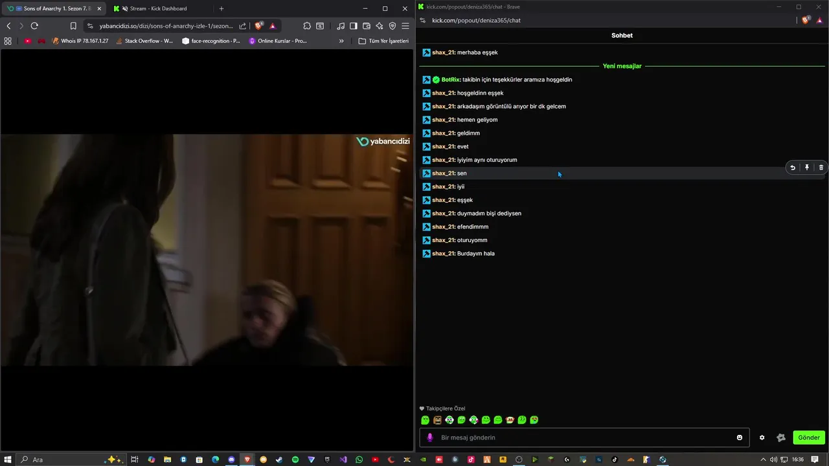Click the 'Bir mesaj gönderin' input field

(584, 438)
